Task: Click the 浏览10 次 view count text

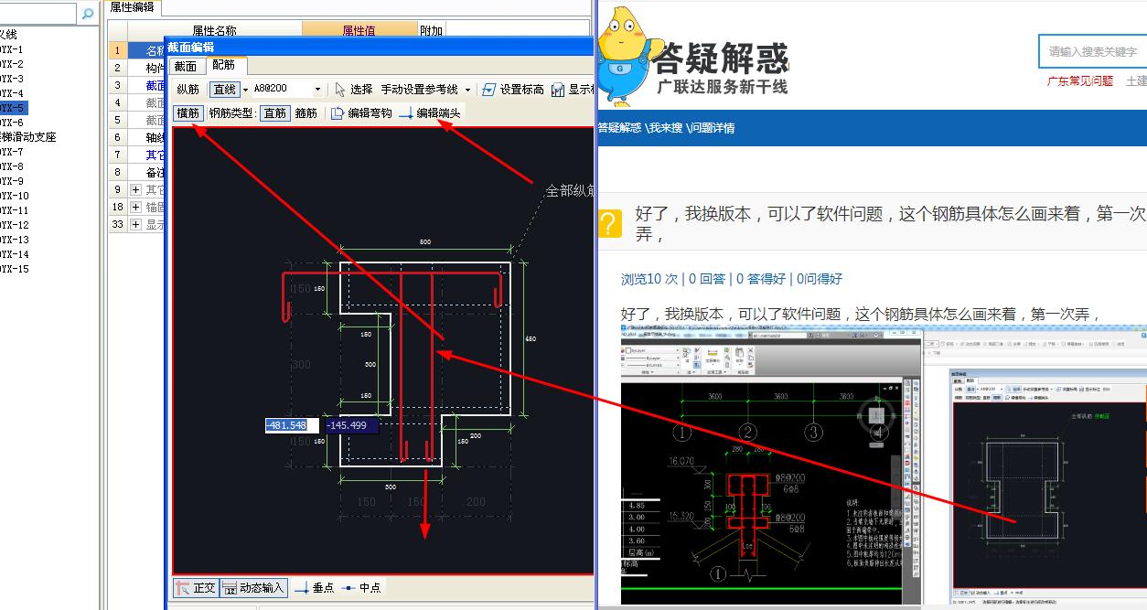Action: (x=649, y=279)
